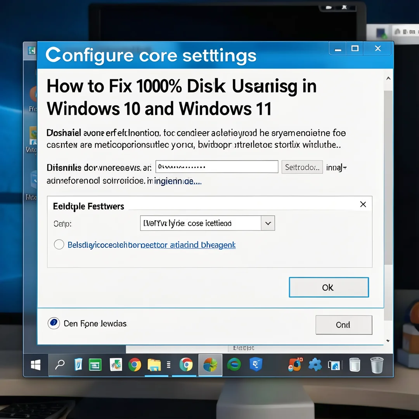
Task: Select the highlighted colorful pie-chart taskbar app
Action: [210, 365]
